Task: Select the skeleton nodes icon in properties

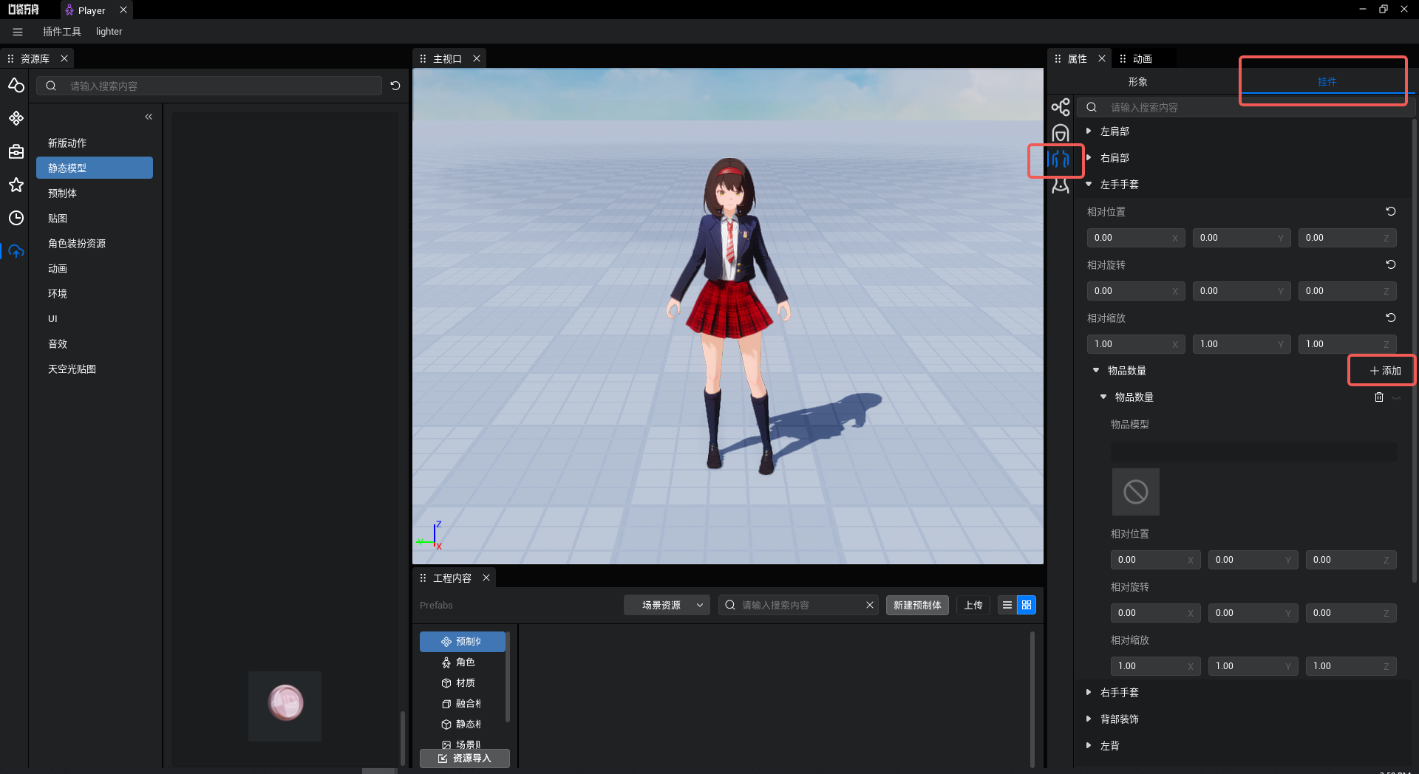Action: pyautogui.click(x=1061, y=107)
